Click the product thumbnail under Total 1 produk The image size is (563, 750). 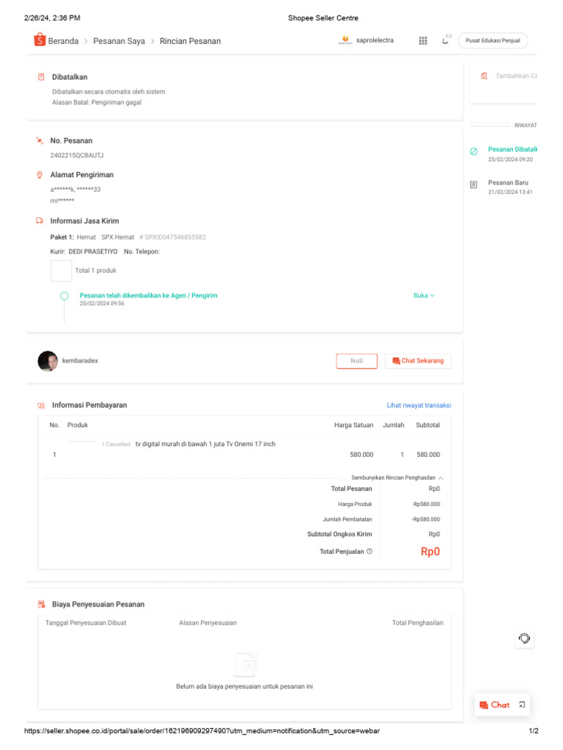pyautogui.click(x=61, y=271)
